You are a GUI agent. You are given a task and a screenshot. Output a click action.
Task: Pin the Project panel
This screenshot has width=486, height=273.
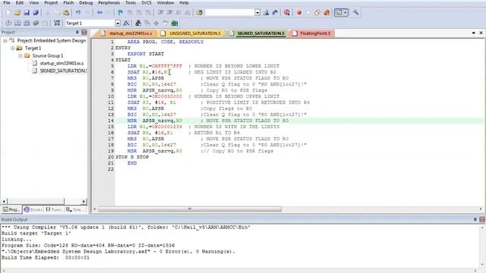click(x=77, y=32)
